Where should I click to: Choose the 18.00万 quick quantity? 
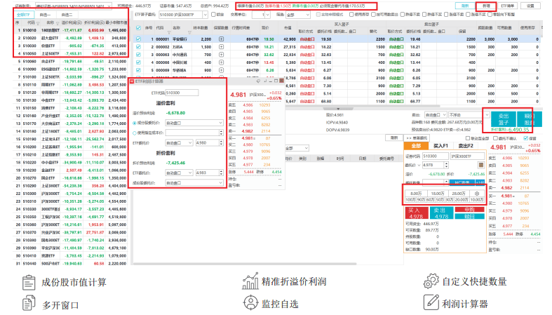pyautogui.click(x=438, y=194)
